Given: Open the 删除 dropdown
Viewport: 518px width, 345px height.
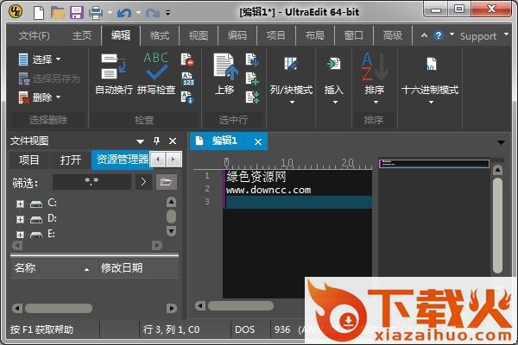Looking at the screenshot, I should coord(40,97).
